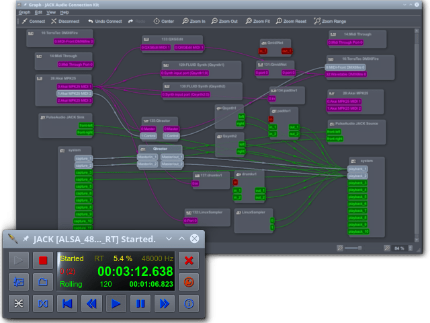Click the pin icon on the JACK panel titlebar
The width and height of the screenshot is (430, 323).
pos(26,239)
